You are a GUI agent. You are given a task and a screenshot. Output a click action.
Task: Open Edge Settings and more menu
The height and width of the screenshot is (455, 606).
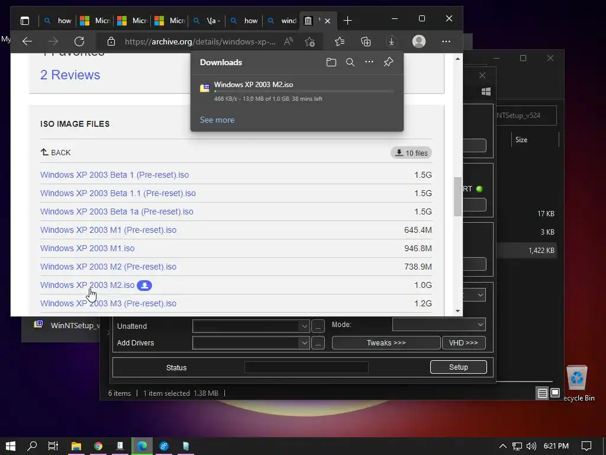[446, 41]
